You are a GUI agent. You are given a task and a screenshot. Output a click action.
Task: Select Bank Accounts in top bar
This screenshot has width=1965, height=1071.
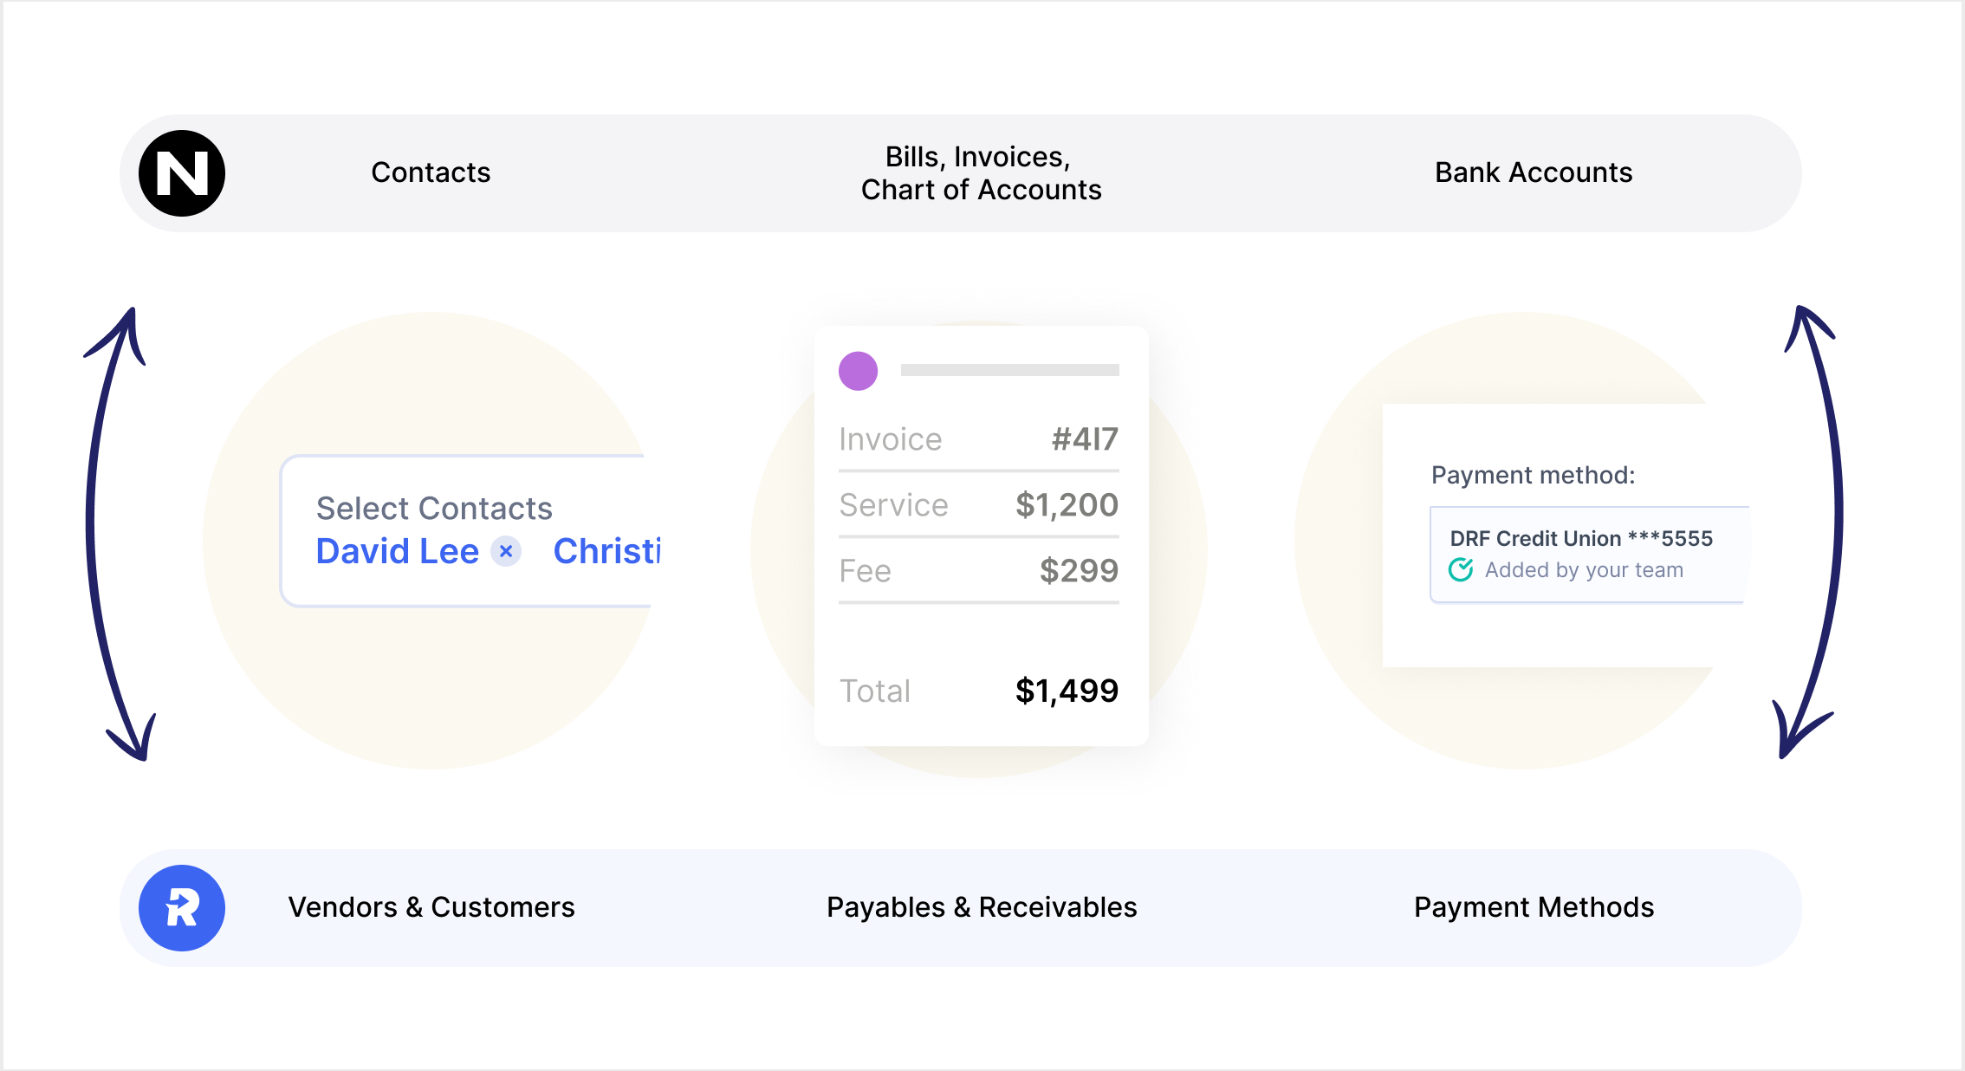pyautogui.click(x=1534, y=172)
